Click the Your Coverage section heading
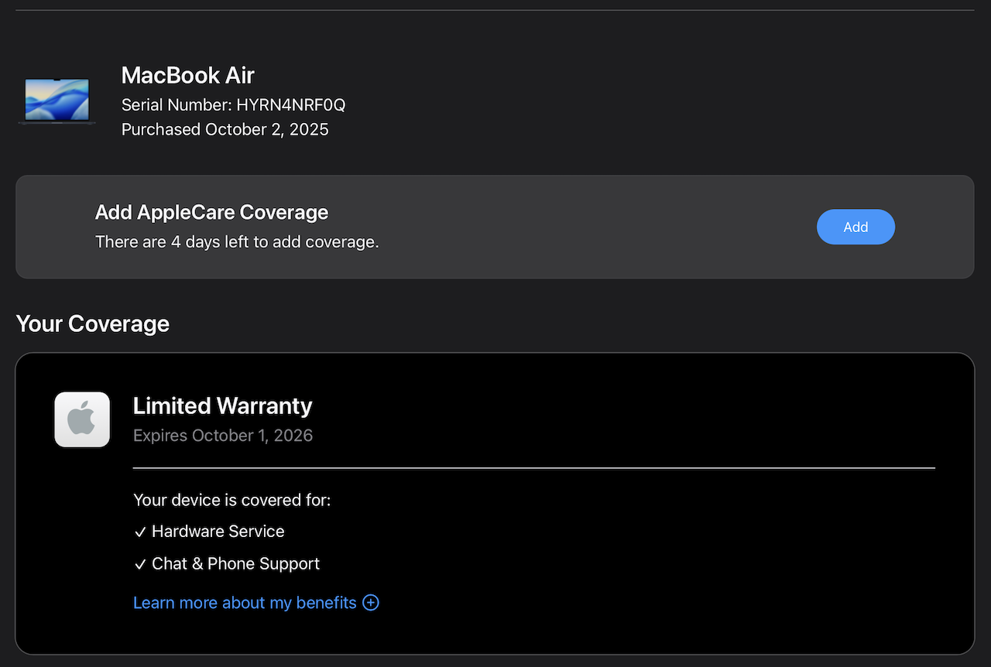Image resolution: width=991 pixels, height=667 pixels. [x=92, y=323]
